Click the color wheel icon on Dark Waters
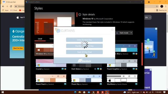The image size is (168, 94). [x=101, y=69]
